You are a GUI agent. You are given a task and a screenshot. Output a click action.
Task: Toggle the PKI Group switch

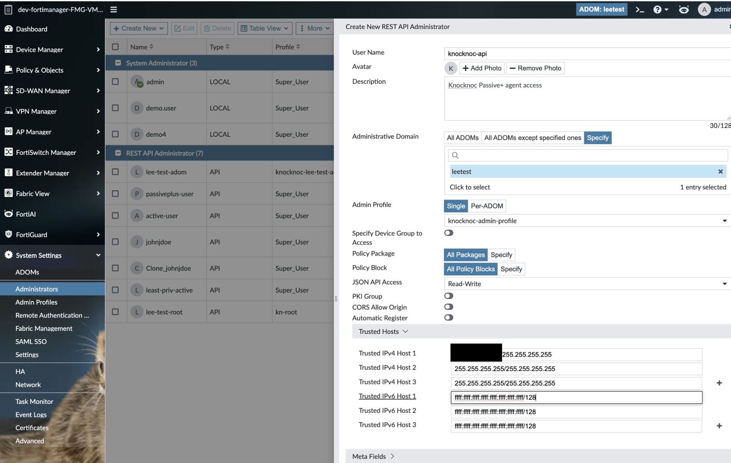click(449, 296)
